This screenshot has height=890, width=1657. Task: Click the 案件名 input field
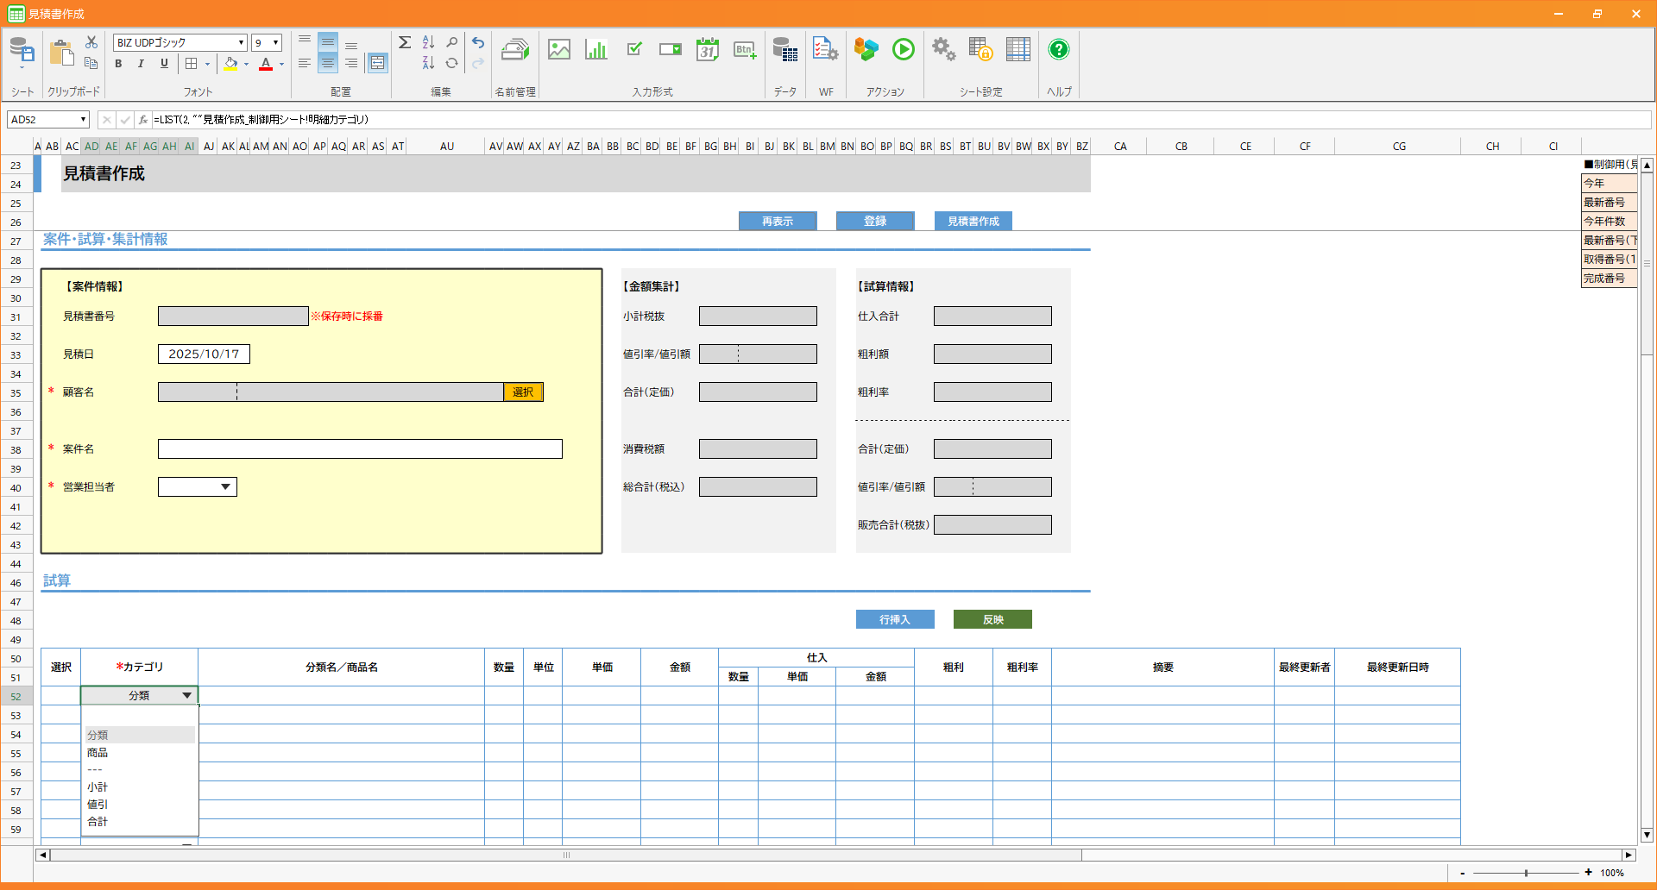tap(360, 449)
